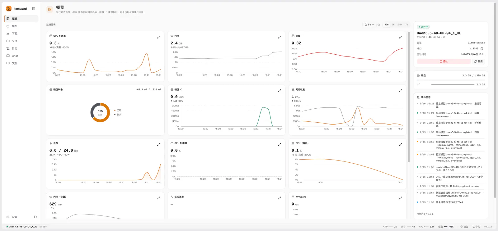Select the 30m time range
Screen dimensions: 498x231
tap(387, 25)
